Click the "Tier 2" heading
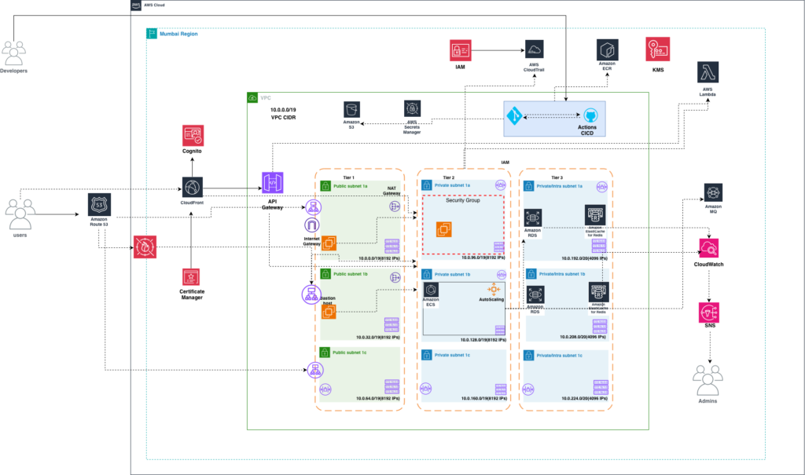 click(449, 177)
